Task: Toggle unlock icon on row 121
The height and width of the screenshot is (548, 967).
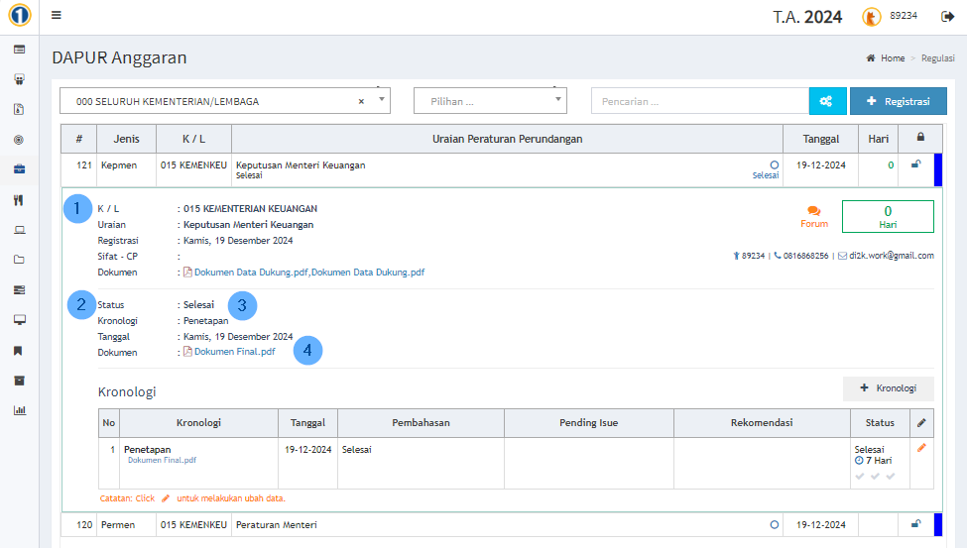Action: 915,165
